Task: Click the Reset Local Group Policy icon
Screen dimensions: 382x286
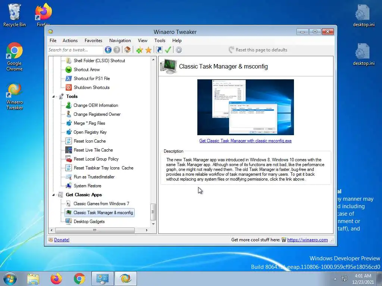Action: pos(69,159)
